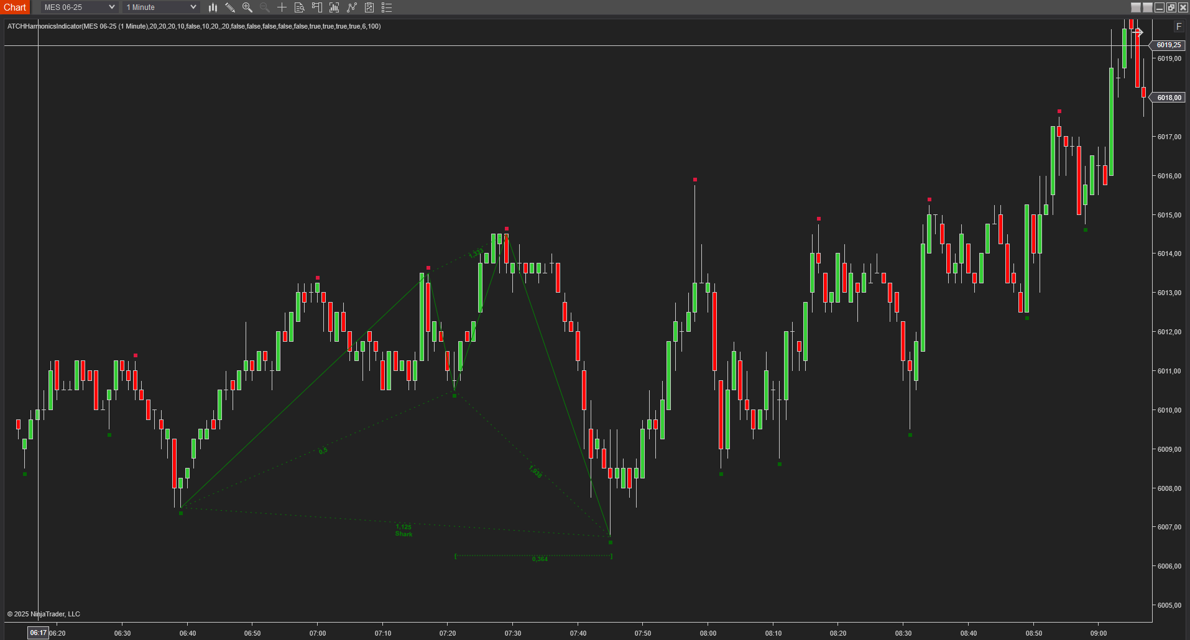The image size is (1190, 640).
Task: Expand the 1 Minute interval dropdown
Action: (x=161, y=7)
